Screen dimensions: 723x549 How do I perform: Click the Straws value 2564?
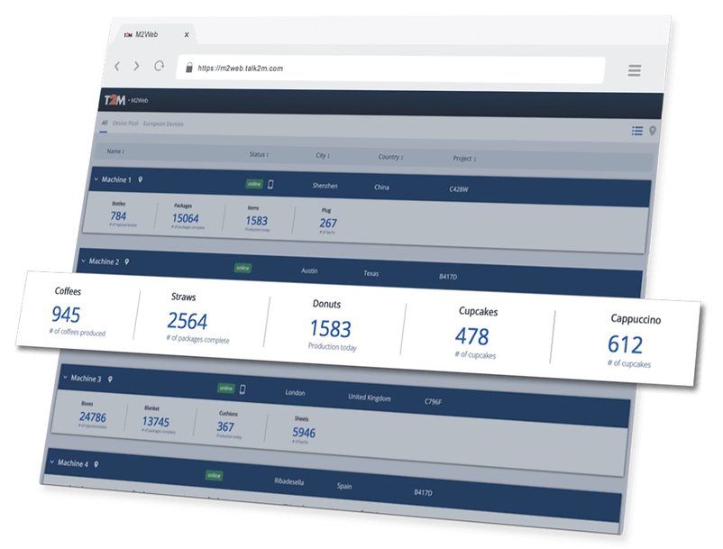pos(188,321)
